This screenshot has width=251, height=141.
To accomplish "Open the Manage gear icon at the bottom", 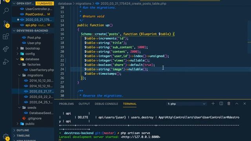I will (6, 137).
